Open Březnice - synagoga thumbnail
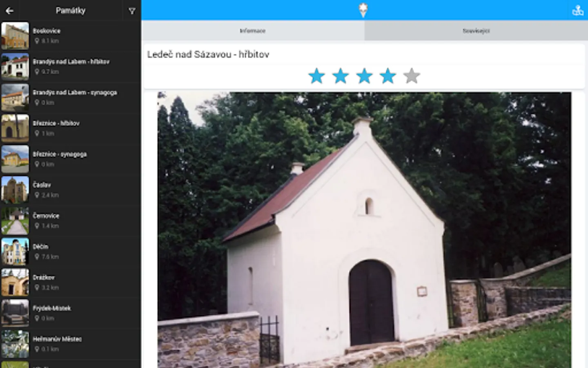Image resolution: width=588 pixels, height=368 pixels. 15,159
